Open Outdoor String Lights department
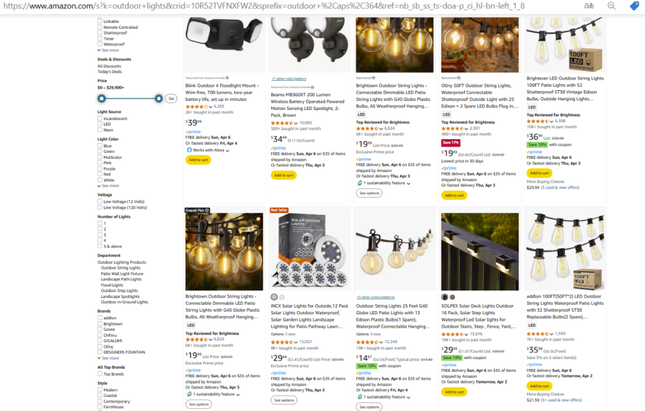The image size is (645, 411). (121, 268)
